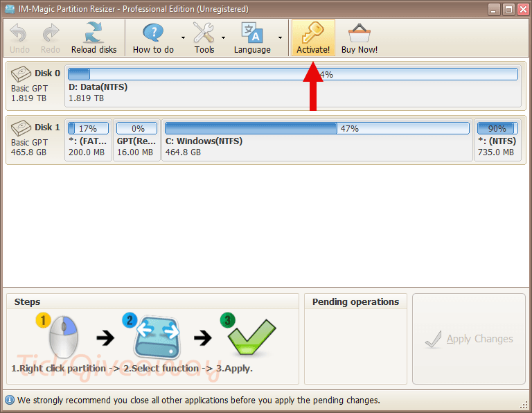Click the window resize grip corner
The width and height of the screenshot is (532, 413).
pyautogui.click(x=524, y=405)
